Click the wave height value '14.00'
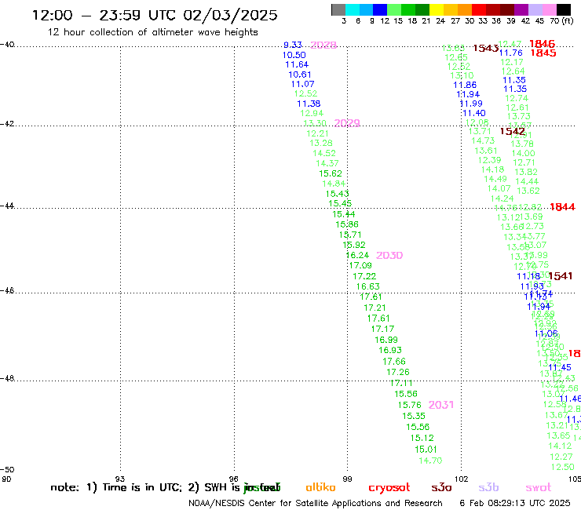Image resolution: width=581 pixels, height=510 pixels. point(523,153)
